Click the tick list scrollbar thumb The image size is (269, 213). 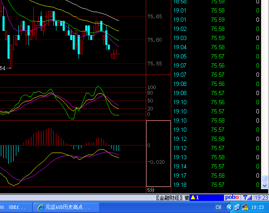point(264,178)
